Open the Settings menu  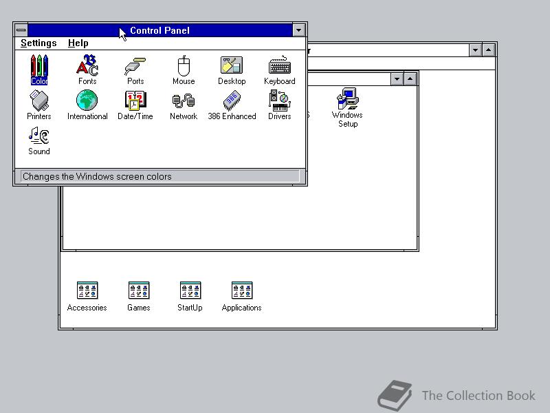click(x=38, y=43)
